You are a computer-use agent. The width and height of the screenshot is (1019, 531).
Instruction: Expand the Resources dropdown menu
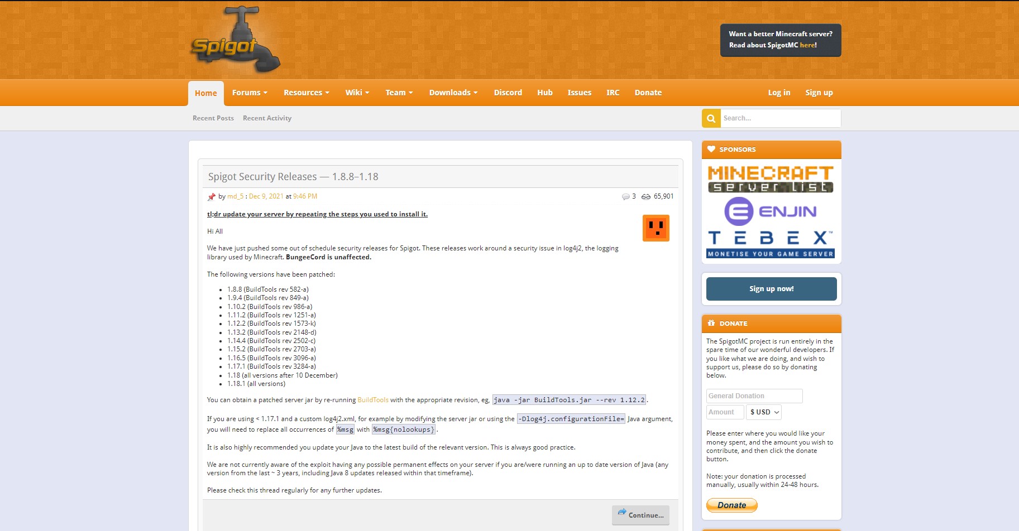click(307, 93)
